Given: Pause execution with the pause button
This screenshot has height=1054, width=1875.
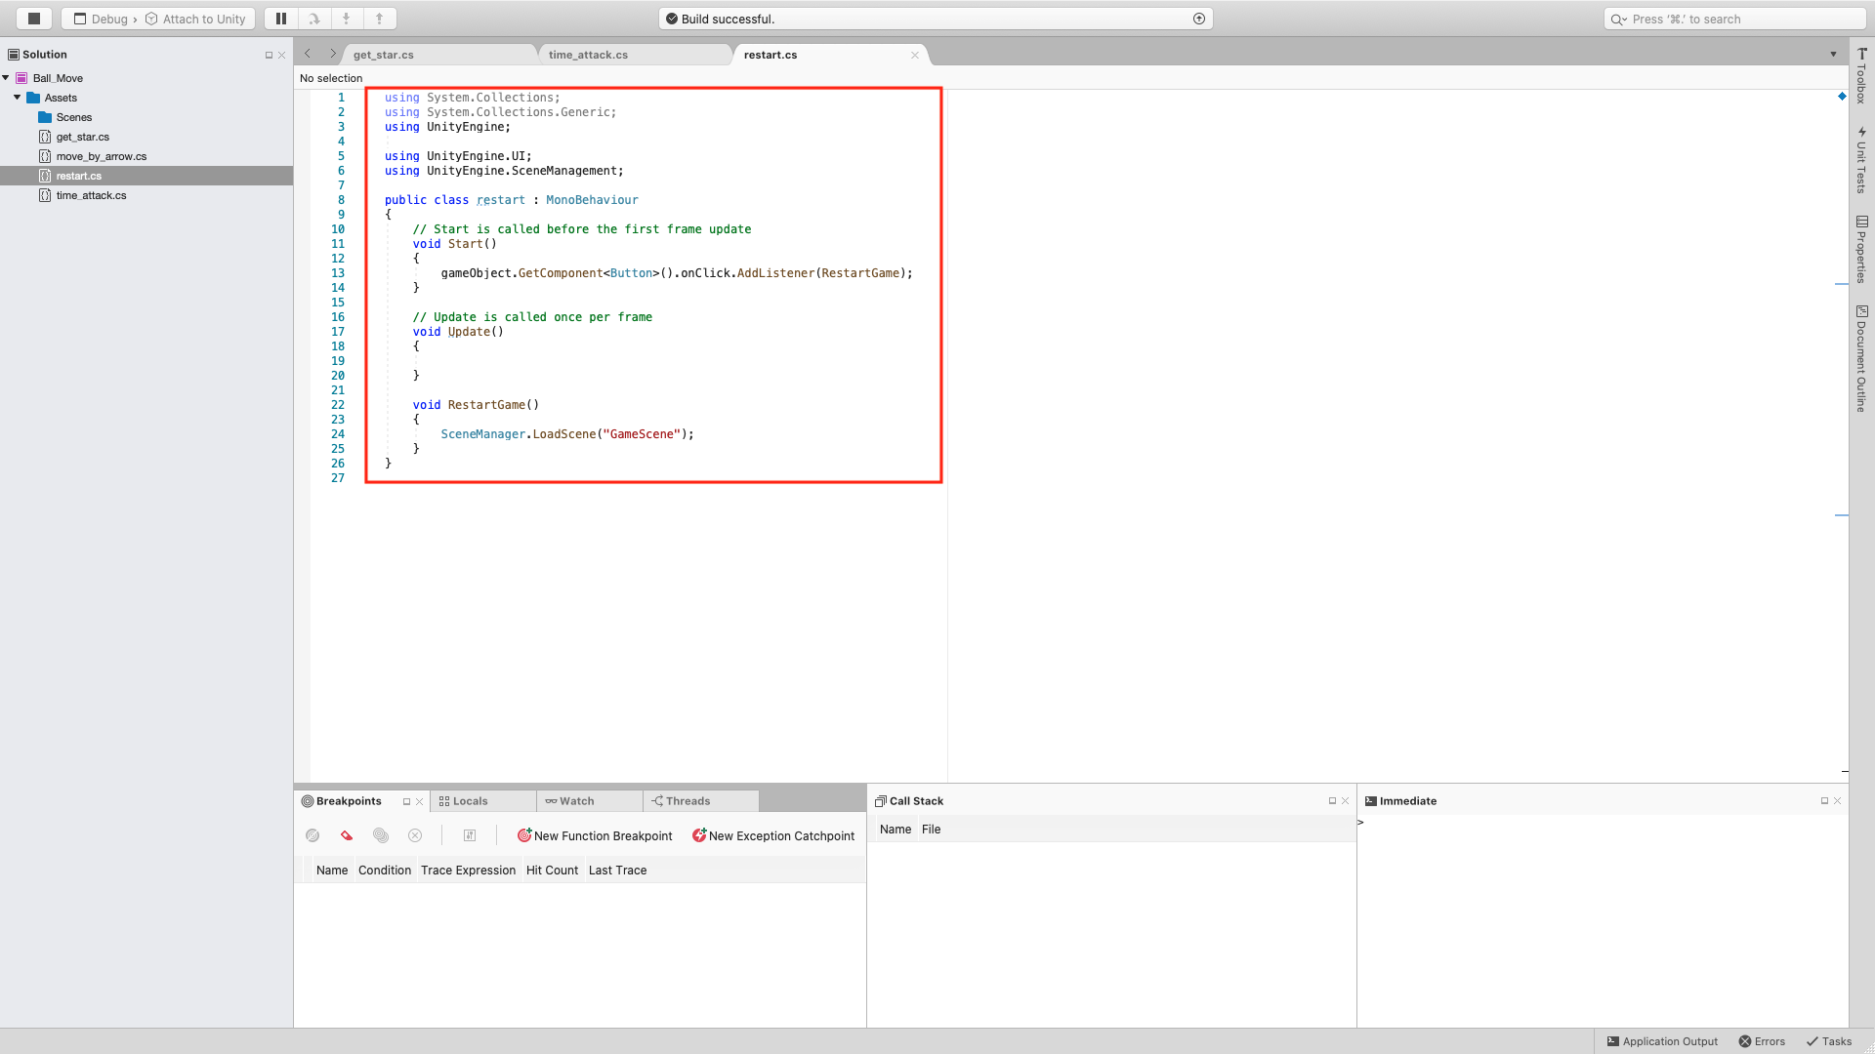Looking at the screenshot, I should (x=281, y=19).
